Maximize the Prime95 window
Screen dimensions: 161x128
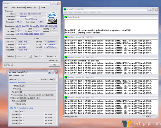click(x=153, y=9)
